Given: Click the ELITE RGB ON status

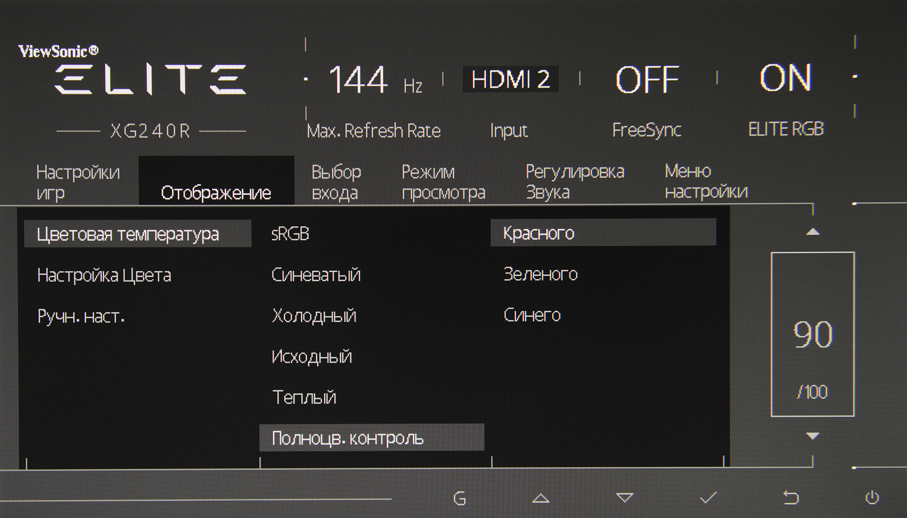Looking at the screenshot, I should click(786, 78).
